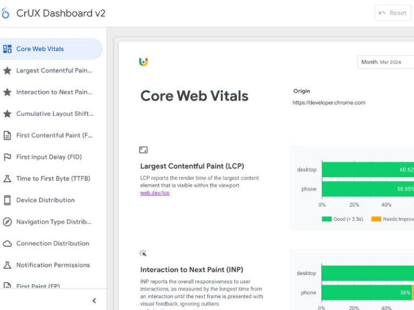The height and width of the screenshot is (310, 414).
Task: Collapse the sidebar with the chevron arrow
Action: coord(94,300)
